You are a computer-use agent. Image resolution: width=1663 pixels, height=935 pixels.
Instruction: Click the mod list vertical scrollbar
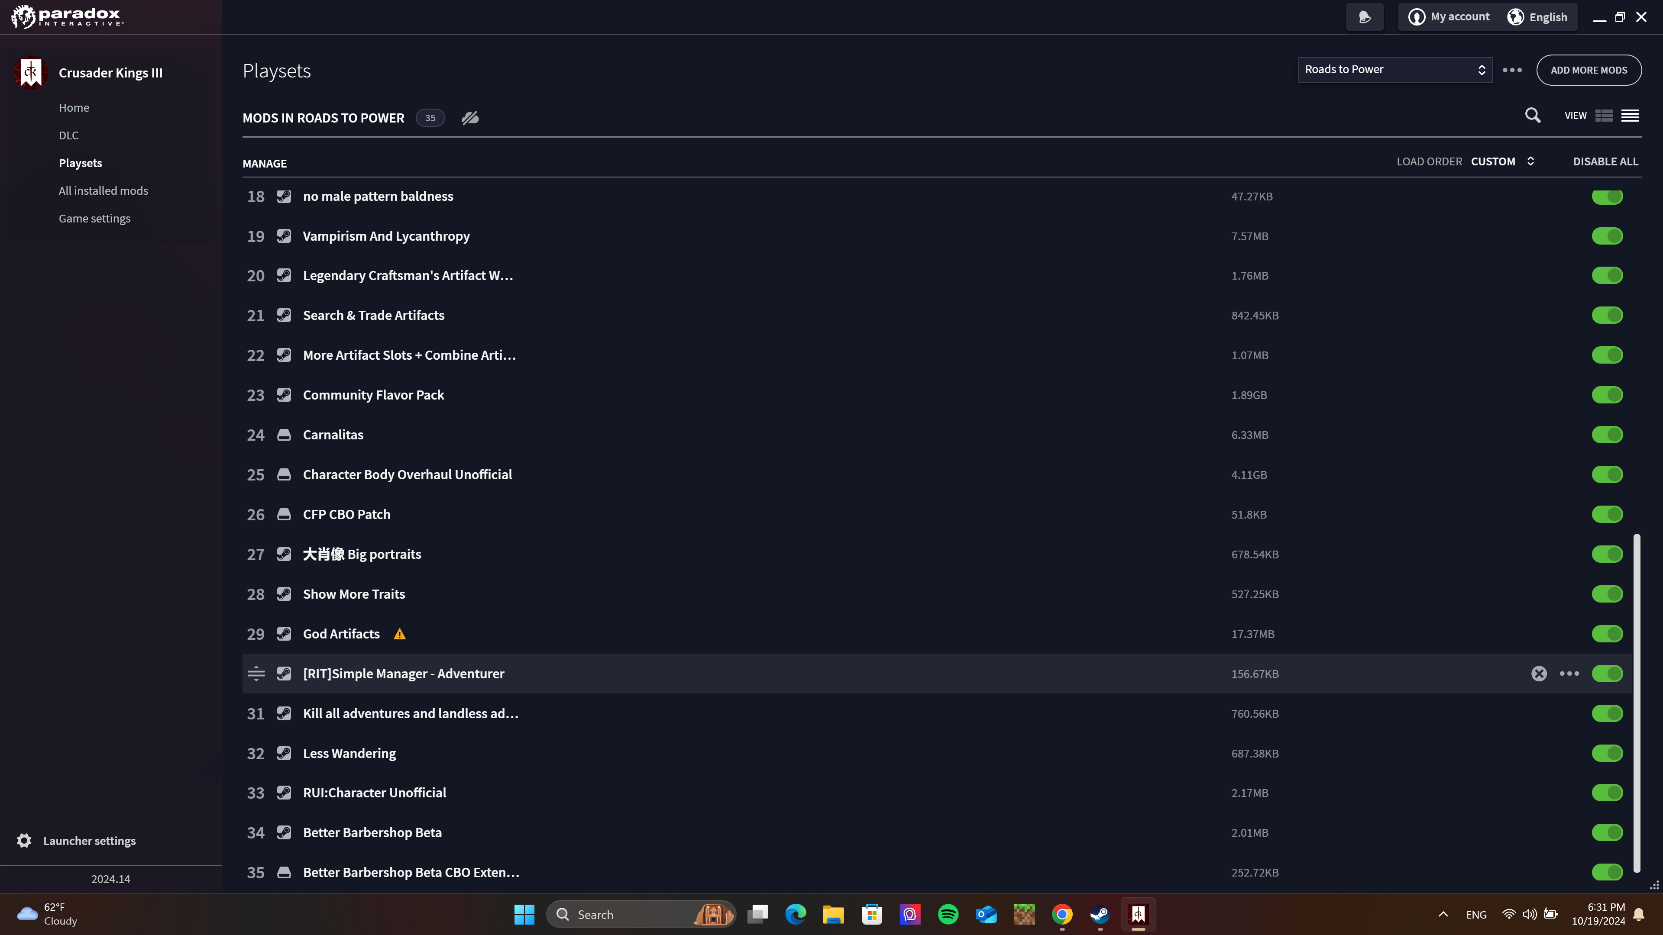[1637, 703]
